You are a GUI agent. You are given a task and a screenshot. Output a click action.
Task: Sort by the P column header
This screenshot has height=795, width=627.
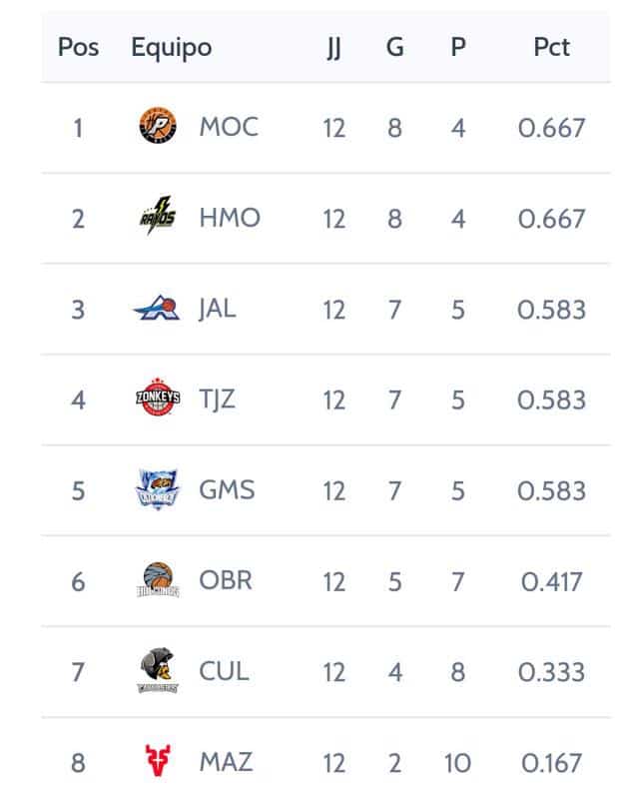click(458, 48)
